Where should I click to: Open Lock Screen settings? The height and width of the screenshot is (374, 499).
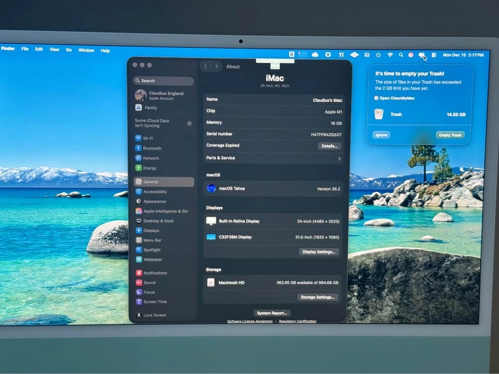coord(151,315)
